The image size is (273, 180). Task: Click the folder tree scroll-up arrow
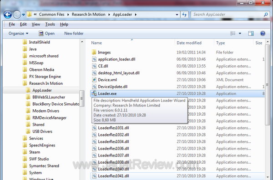click(x=82, y=42)
